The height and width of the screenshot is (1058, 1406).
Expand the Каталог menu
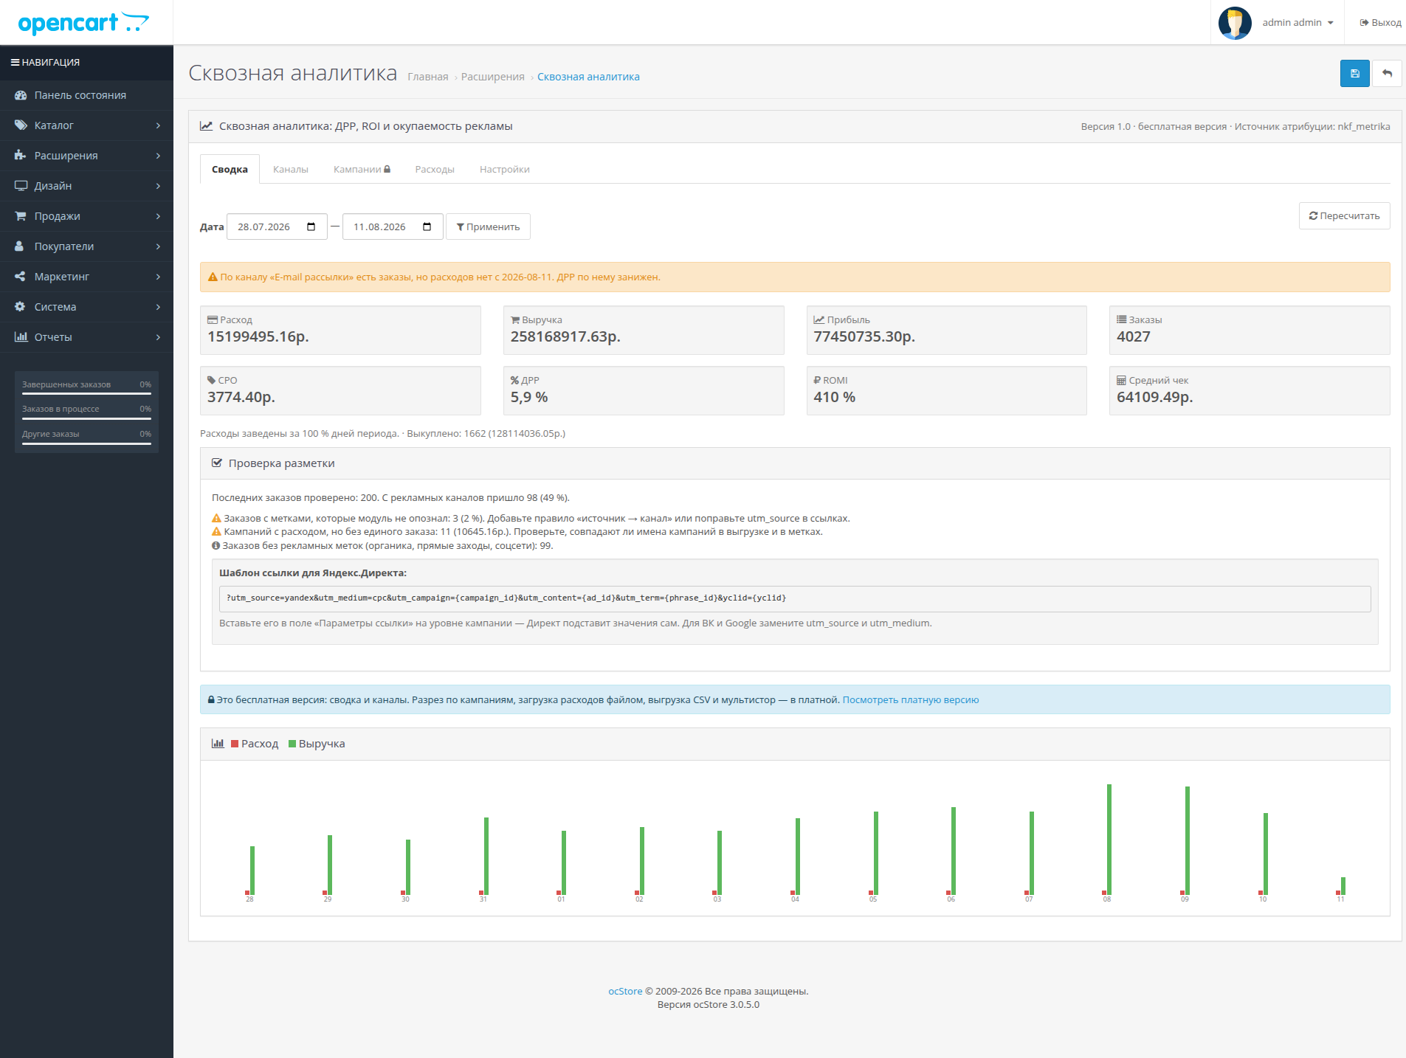tap(86, 125)
